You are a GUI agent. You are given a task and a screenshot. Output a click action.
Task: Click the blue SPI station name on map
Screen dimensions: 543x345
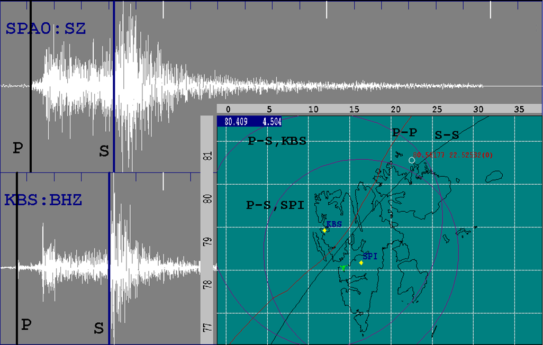click(x=370, y=256)
